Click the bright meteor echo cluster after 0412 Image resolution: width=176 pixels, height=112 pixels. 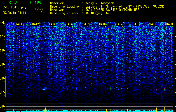pos(44,89)
